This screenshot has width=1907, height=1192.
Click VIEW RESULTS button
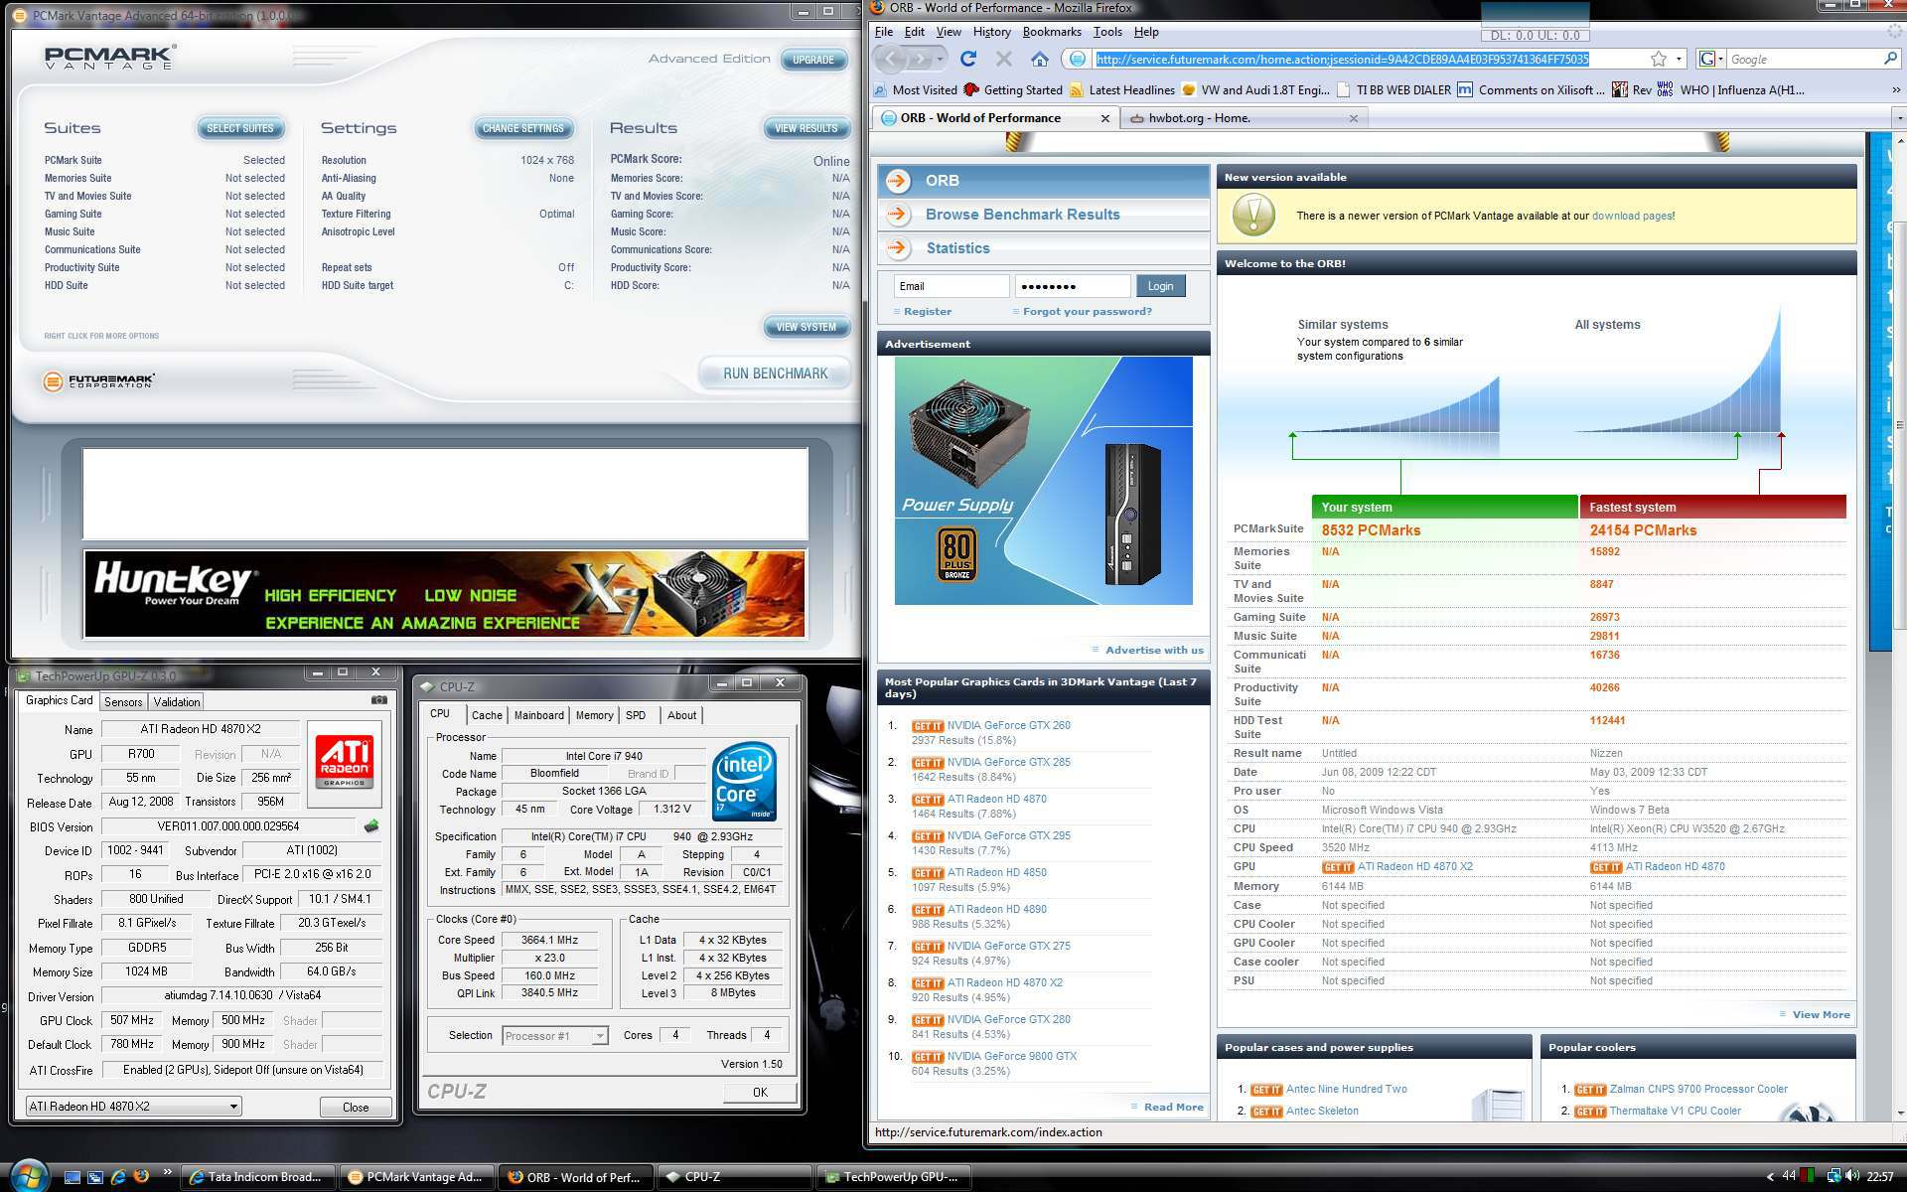click(x=806, y=128)
